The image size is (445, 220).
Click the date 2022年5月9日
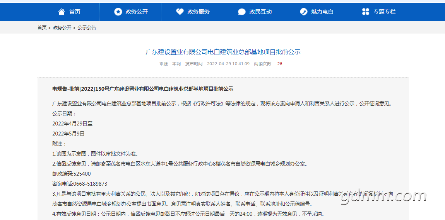tap(68, 134)
